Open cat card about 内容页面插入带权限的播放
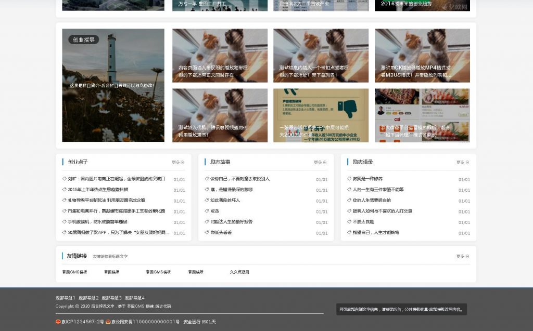The width and height of the screenshot is (533, 331). click(x=220, y=56)
